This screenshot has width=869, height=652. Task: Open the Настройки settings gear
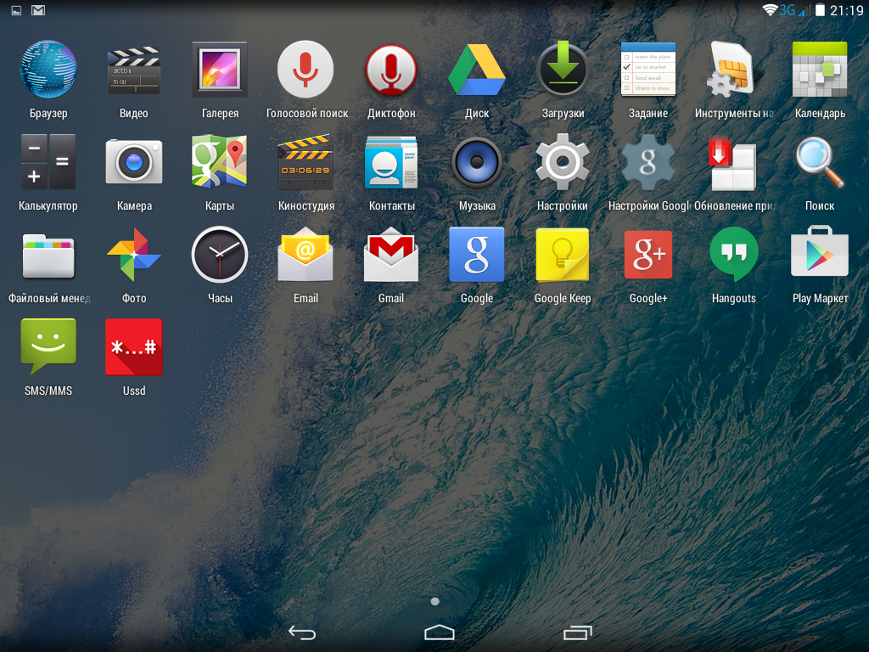pos(563,162)
